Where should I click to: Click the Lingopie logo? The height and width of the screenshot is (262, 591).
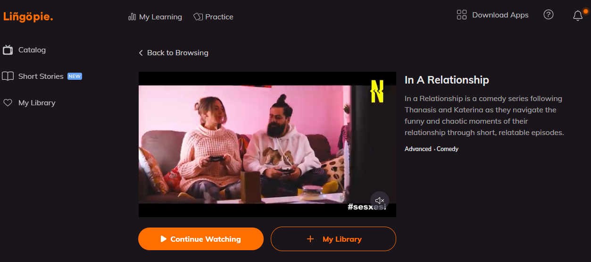28,17
